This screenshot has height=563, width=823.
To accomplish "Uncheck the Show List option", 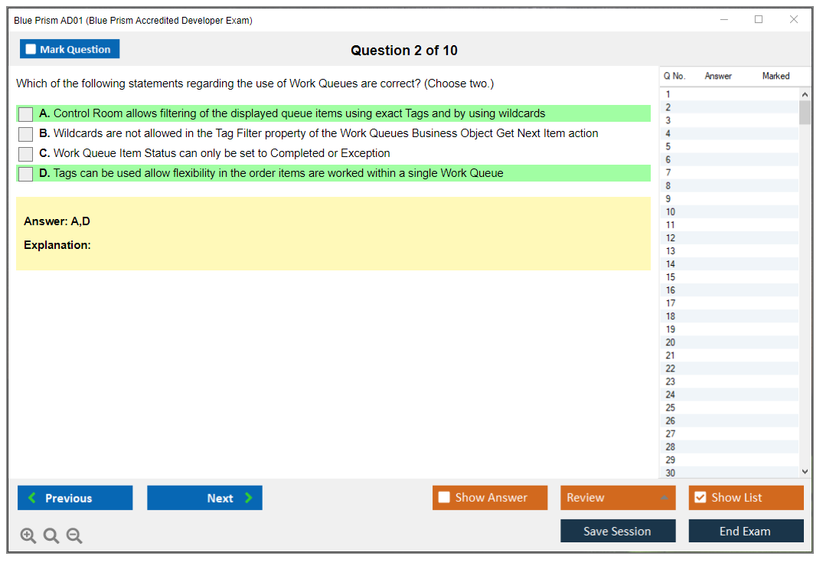I will (x=700, y=498).
